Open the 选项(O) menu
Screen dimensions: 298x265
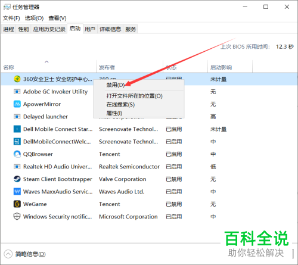(x=34, y=18)
